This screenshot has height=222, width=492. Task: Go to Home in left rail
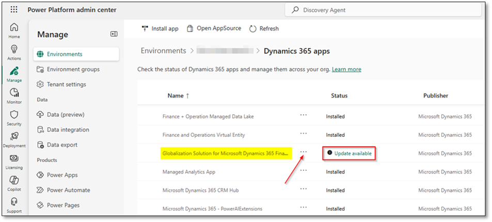click(14, 30)
